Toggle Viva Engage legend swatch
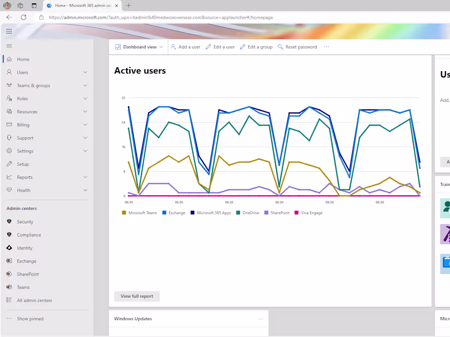This screenshot has height=337, width=450. click(x=297, y=213)
